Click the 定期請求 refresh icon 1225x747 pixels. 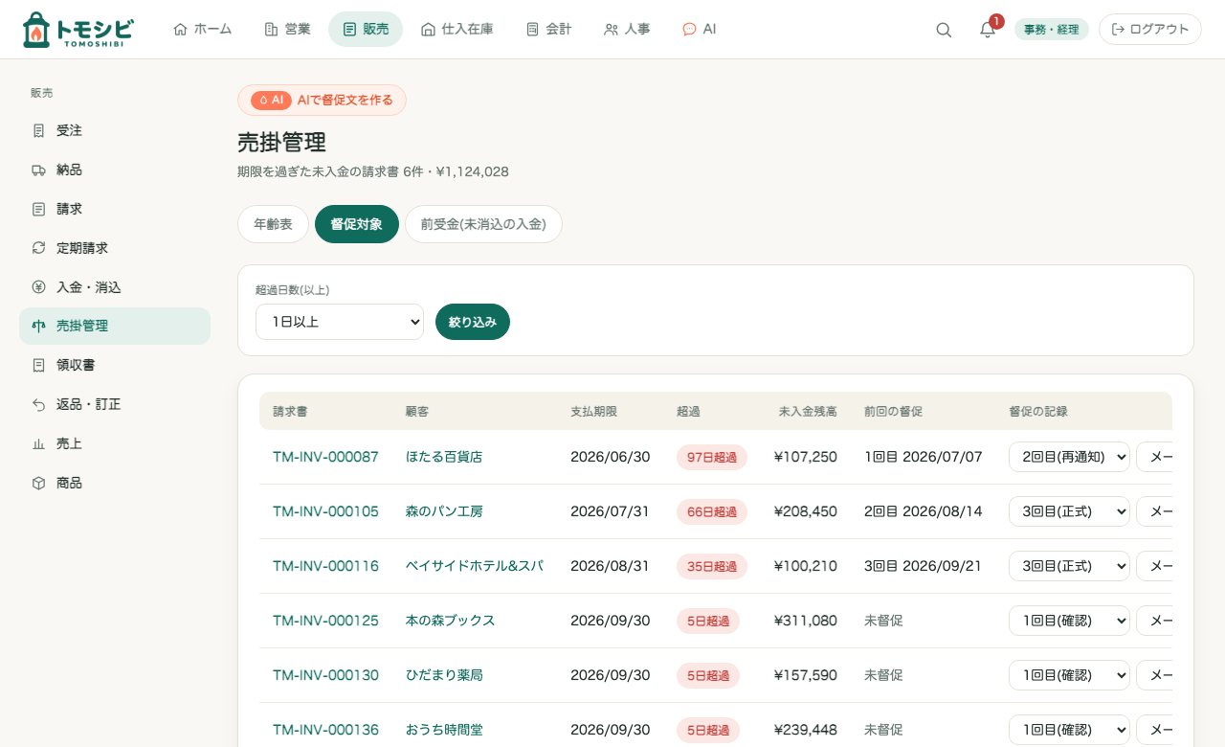(38, 248)
